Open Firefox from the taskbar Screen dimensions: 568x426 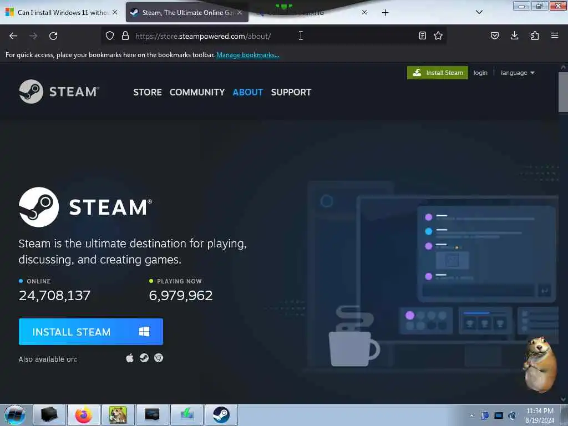84,415
